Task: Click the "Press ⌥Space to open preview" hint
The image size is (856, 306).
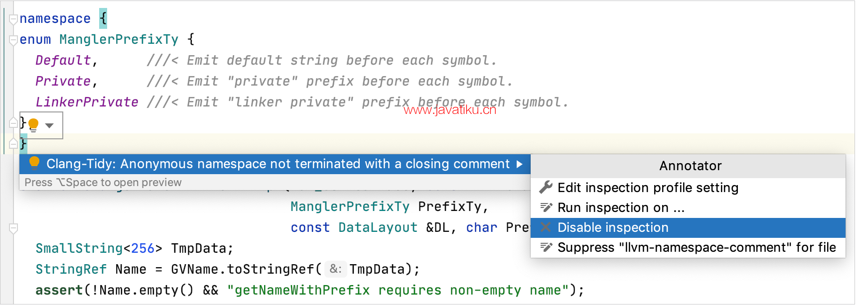Action: pyautogui.click(x=103, y=183)
